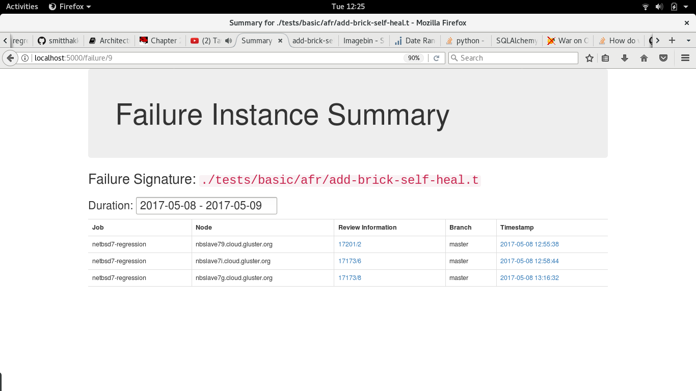Open a new tab with the plus button
Viewport: 696px width, 391px height.
tap(672, 41)
